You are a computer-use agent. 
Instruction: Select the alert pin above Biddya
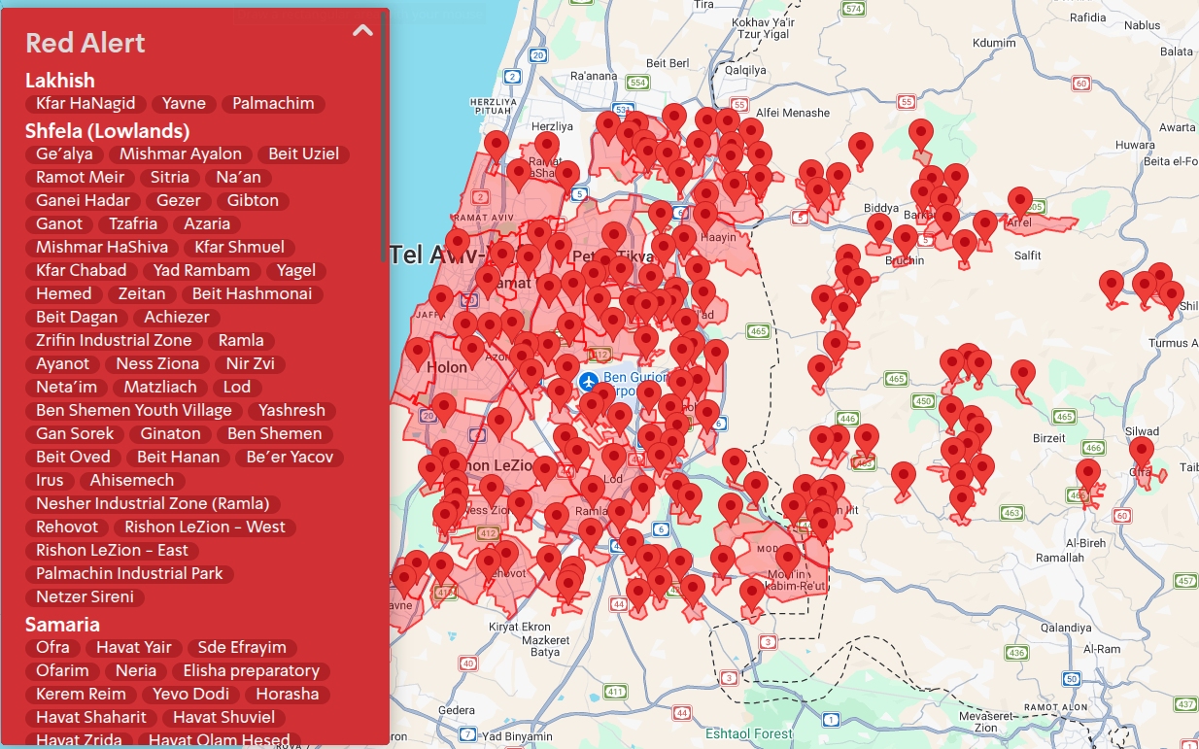[x=860, y=149]
